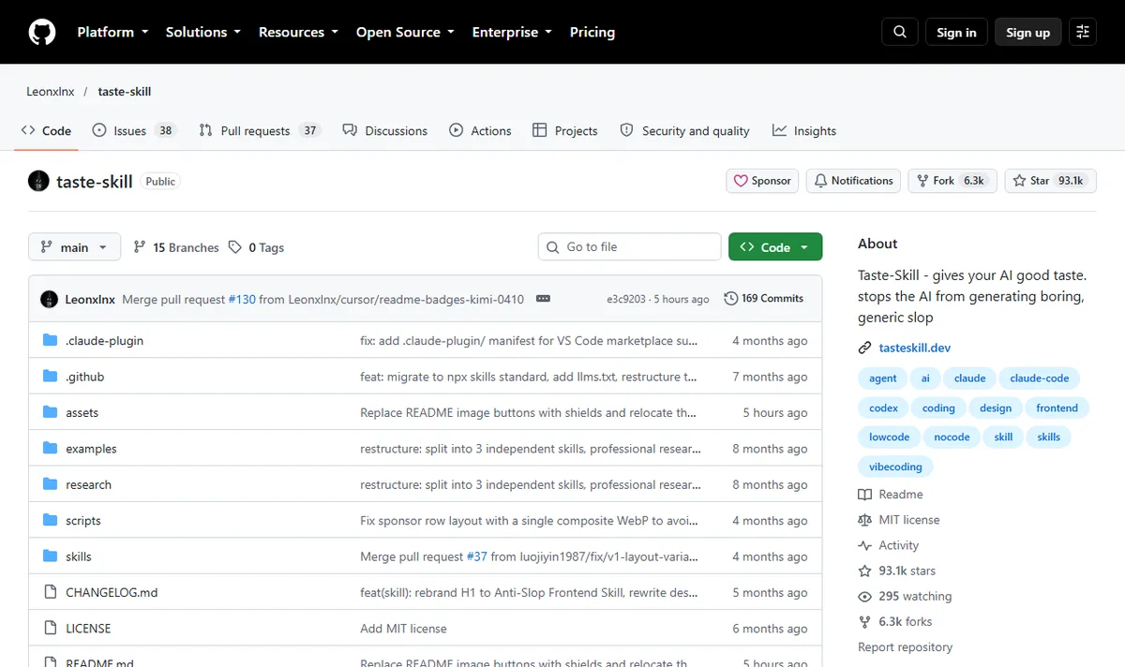Open the appearance settings icon beside Sign up

point(1083,32)
